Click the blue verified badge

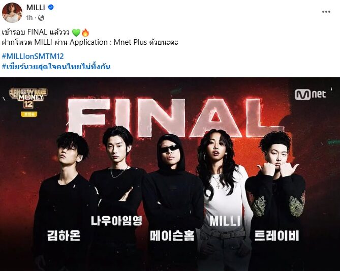tap(51, 8)
